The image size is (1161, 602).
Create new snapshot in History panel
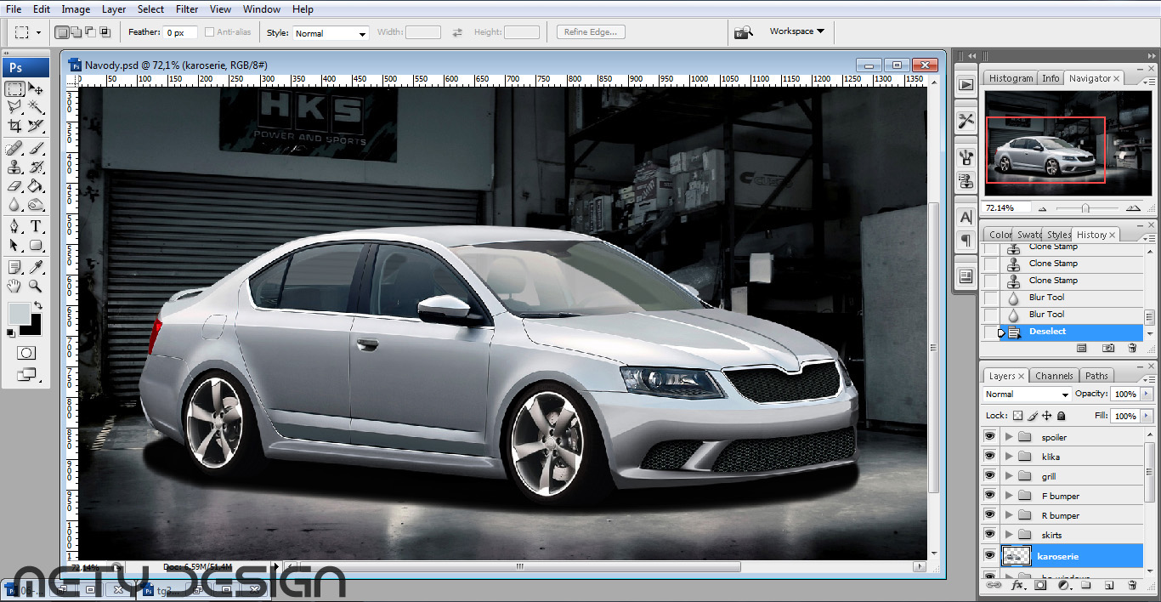tap(1108, 348)
